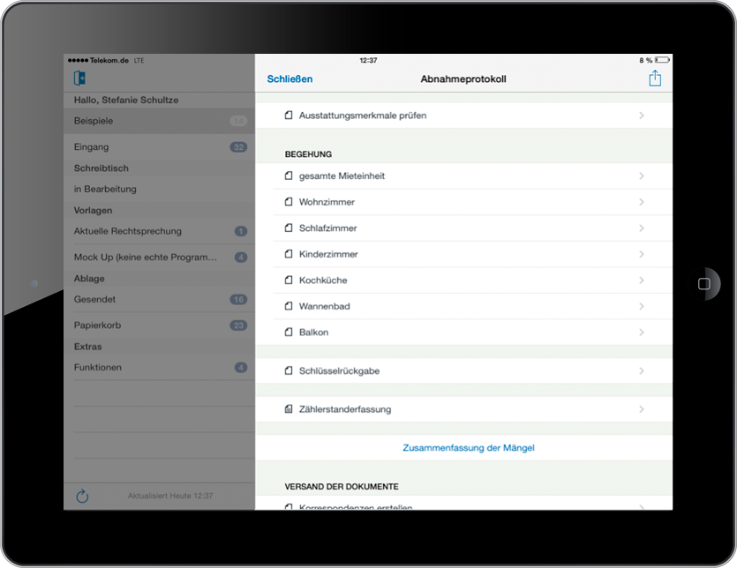
Task: Select Beispiele in the sidebar
Action: 160,121
